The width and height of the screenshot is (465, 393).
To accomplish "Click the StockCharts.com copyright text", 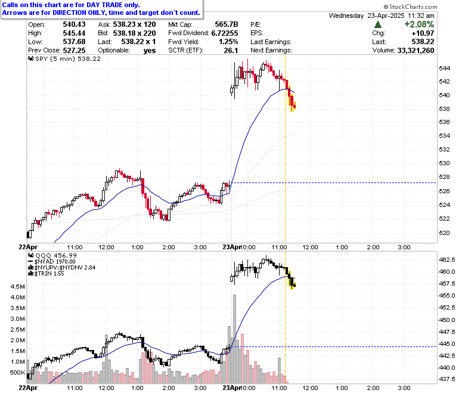I will 410,7.
